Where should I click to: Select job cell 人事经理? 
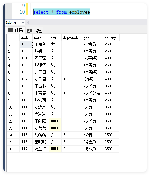92,58
